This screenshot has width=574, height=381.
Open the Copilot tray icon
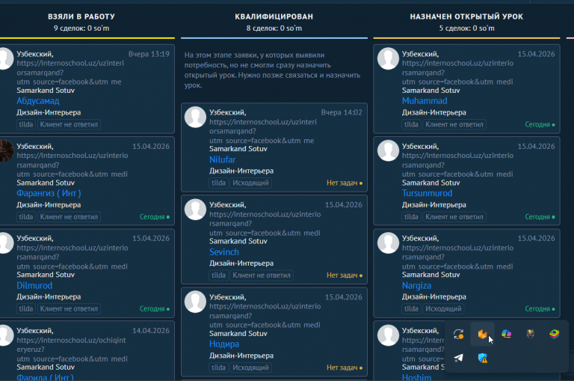click(x=506, y=334)
